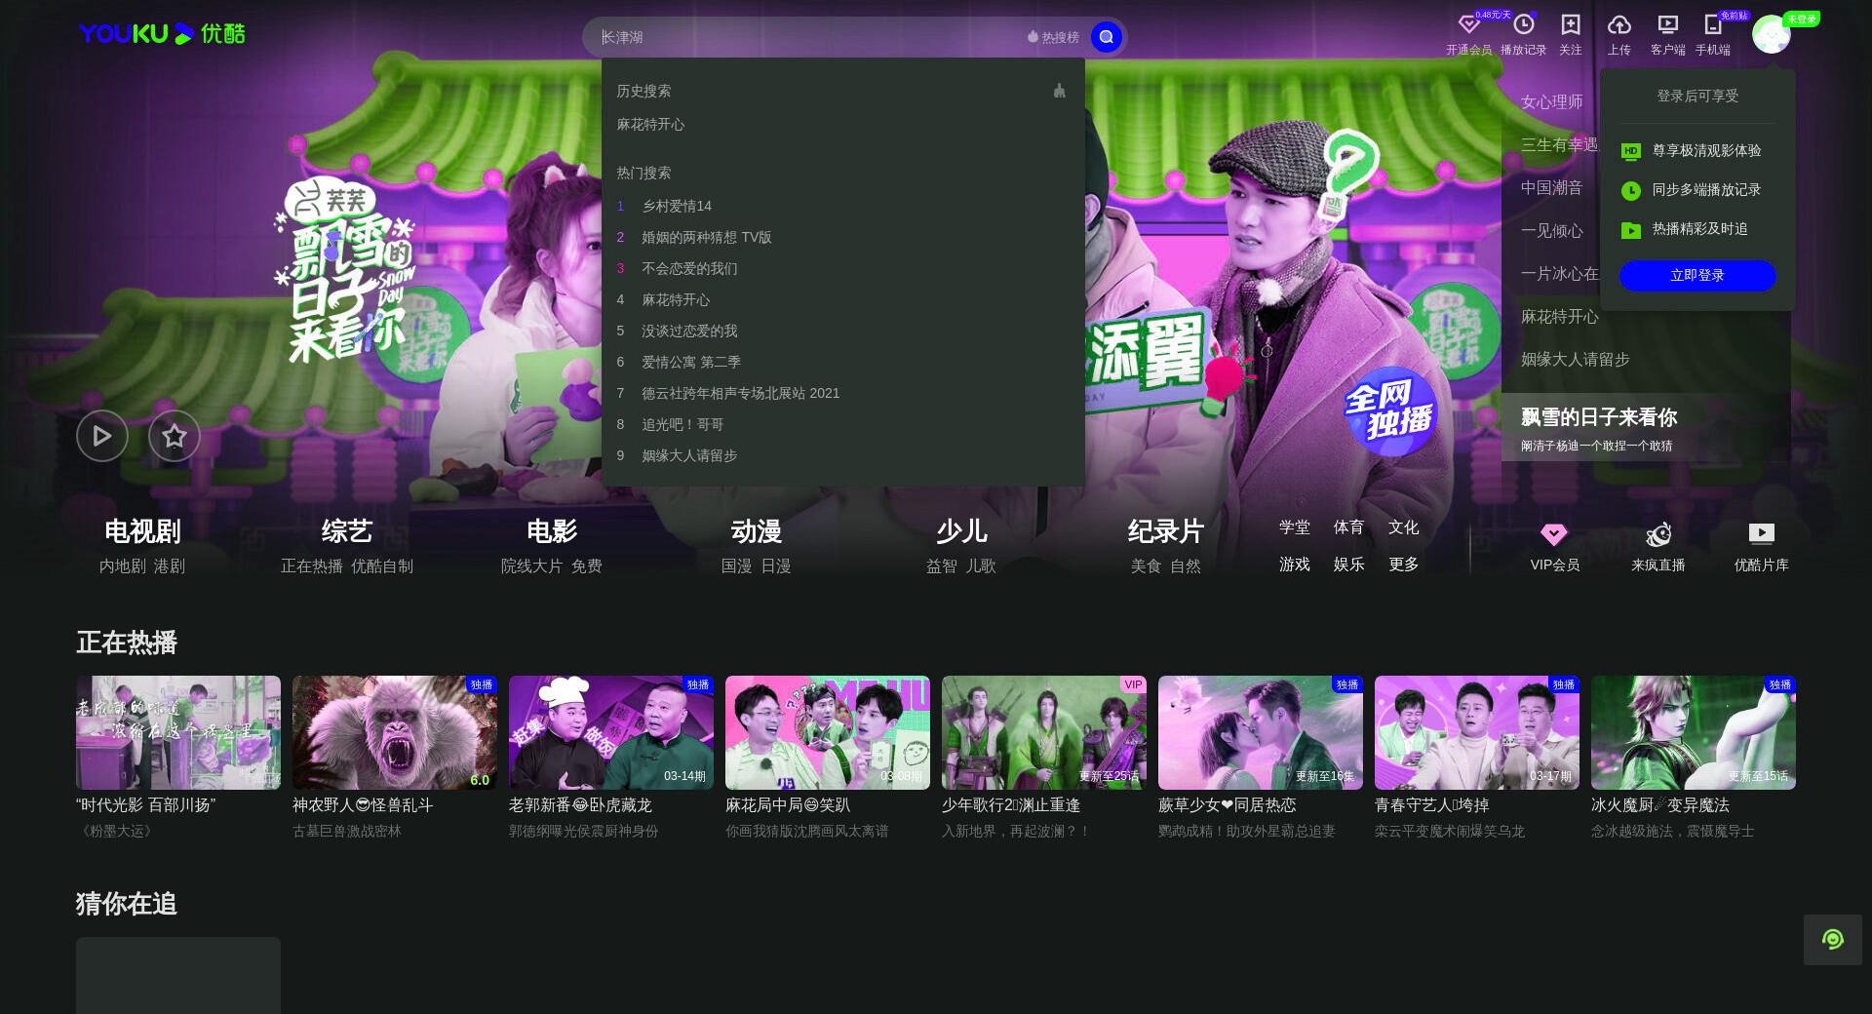Open the 国漫 subcategory link
This screenshot has height=1014, width=1872.
point(737,566)
